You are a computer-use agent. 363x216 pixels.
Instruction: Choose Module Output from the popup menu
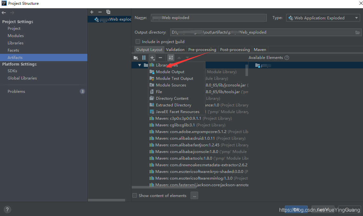(x=177, y=72)
